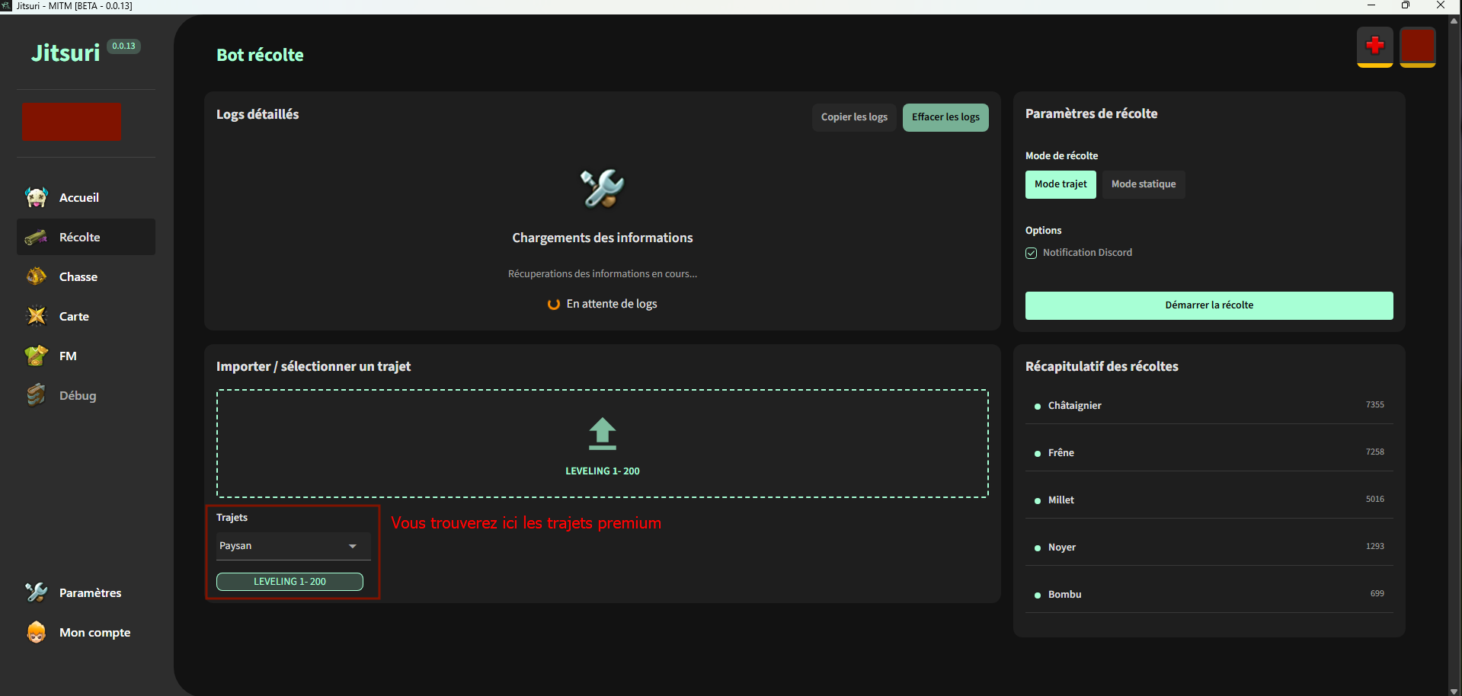Image resolution: width=1462 pixels, height=696 pixels.
Task: Open the Accueil page
Action: [x=86, y=197]
